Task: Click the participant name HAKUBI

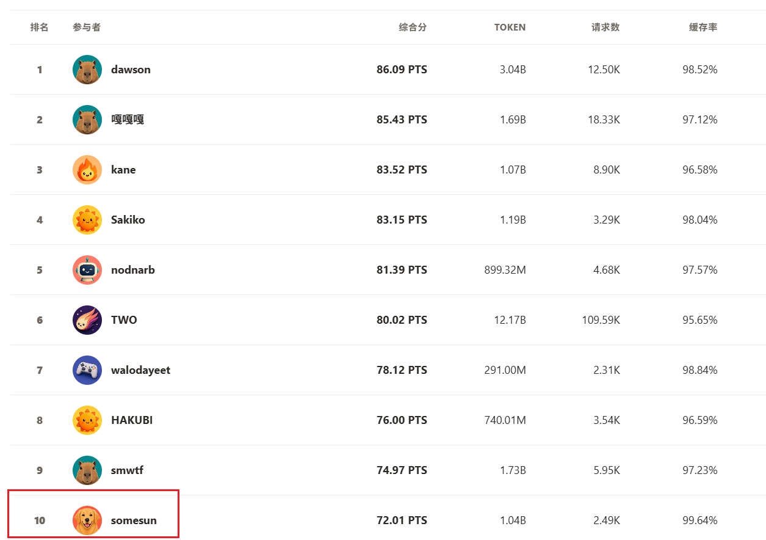Action: click(x=132, y=420)
